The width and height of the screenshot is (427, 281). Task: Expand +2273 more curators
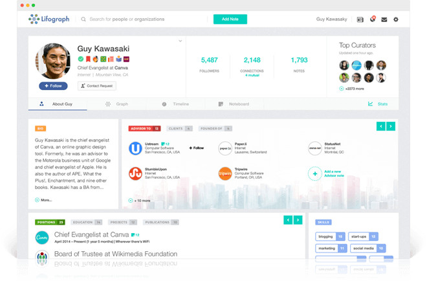pyautogui.click(x=351, y=89)
